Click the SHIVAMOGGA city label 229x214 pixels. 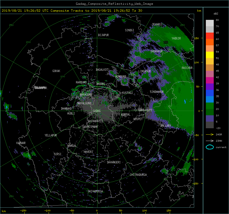coord(95,191)
